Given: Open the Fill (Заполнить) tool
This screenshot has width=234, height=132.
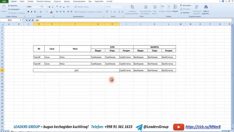Looking at the screenshot, I should (185, 9).
